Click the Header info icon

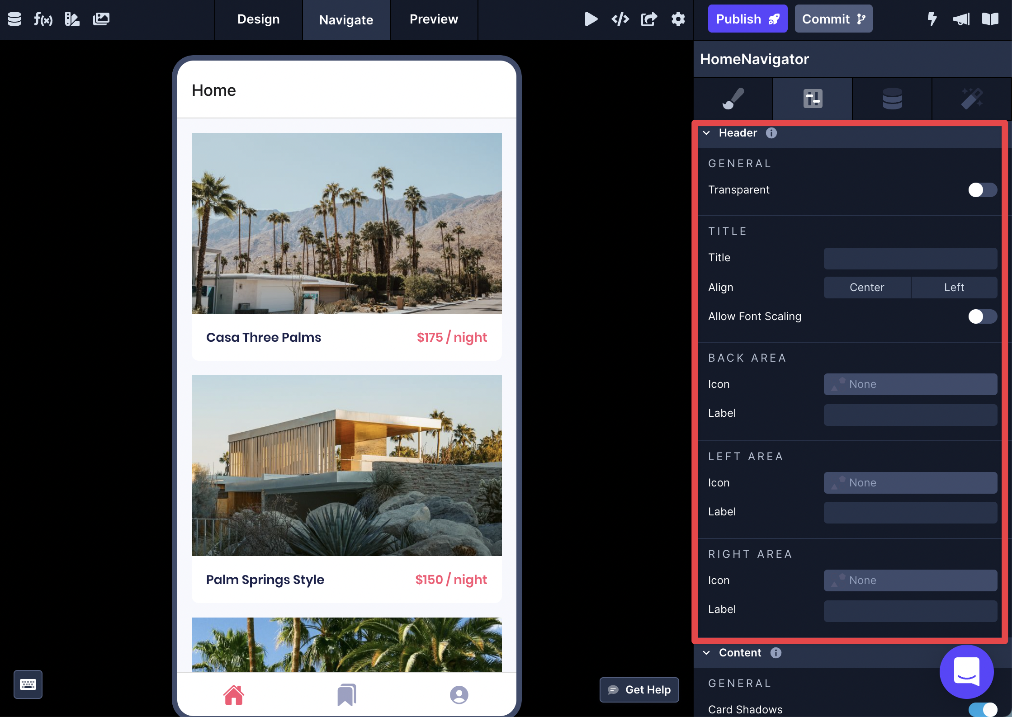[771, 133]
